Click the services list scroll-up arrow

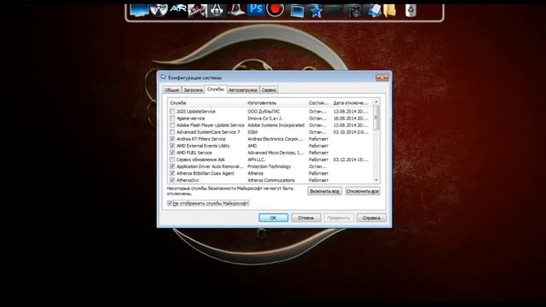376,102
